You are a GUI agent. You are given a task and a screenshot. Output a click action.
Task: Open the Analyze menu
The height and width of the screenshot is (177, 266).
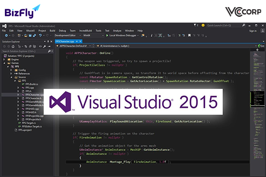coord(117,31)
